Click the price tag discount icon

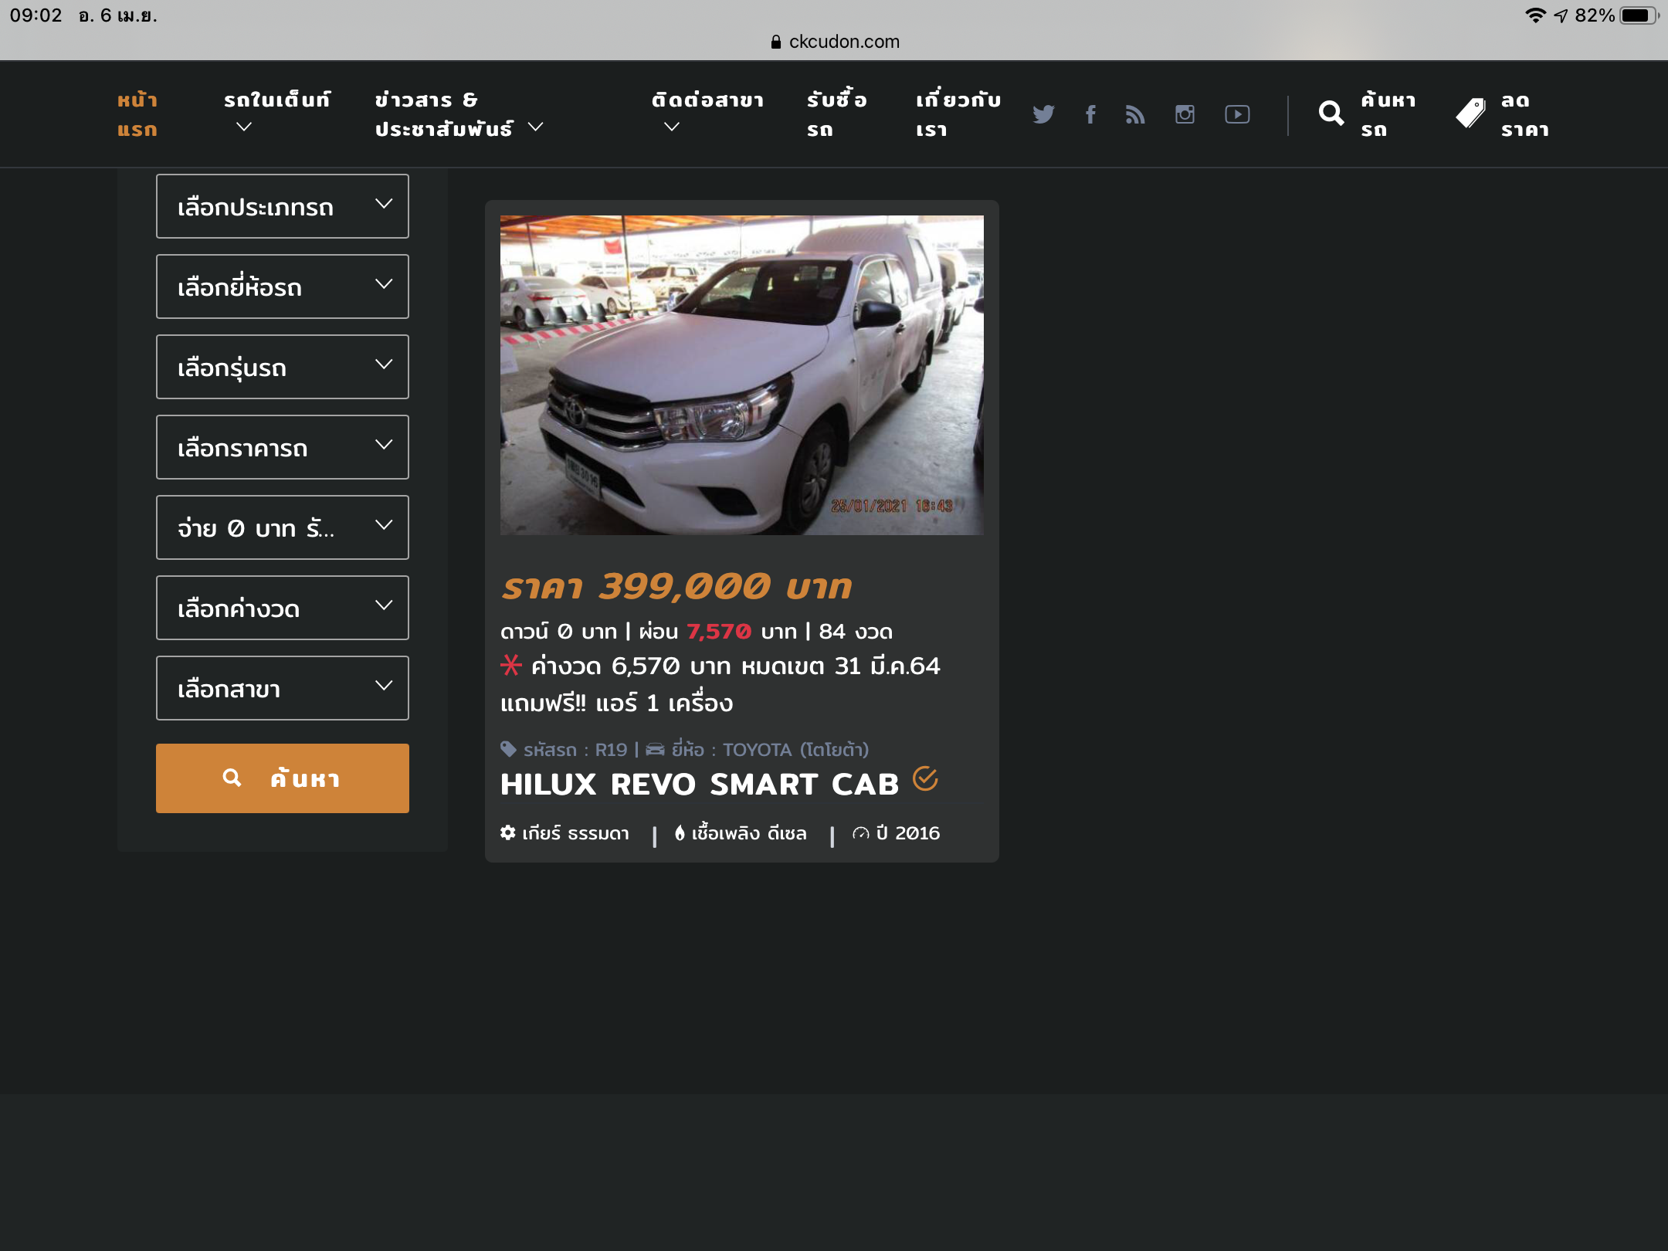1471,114
